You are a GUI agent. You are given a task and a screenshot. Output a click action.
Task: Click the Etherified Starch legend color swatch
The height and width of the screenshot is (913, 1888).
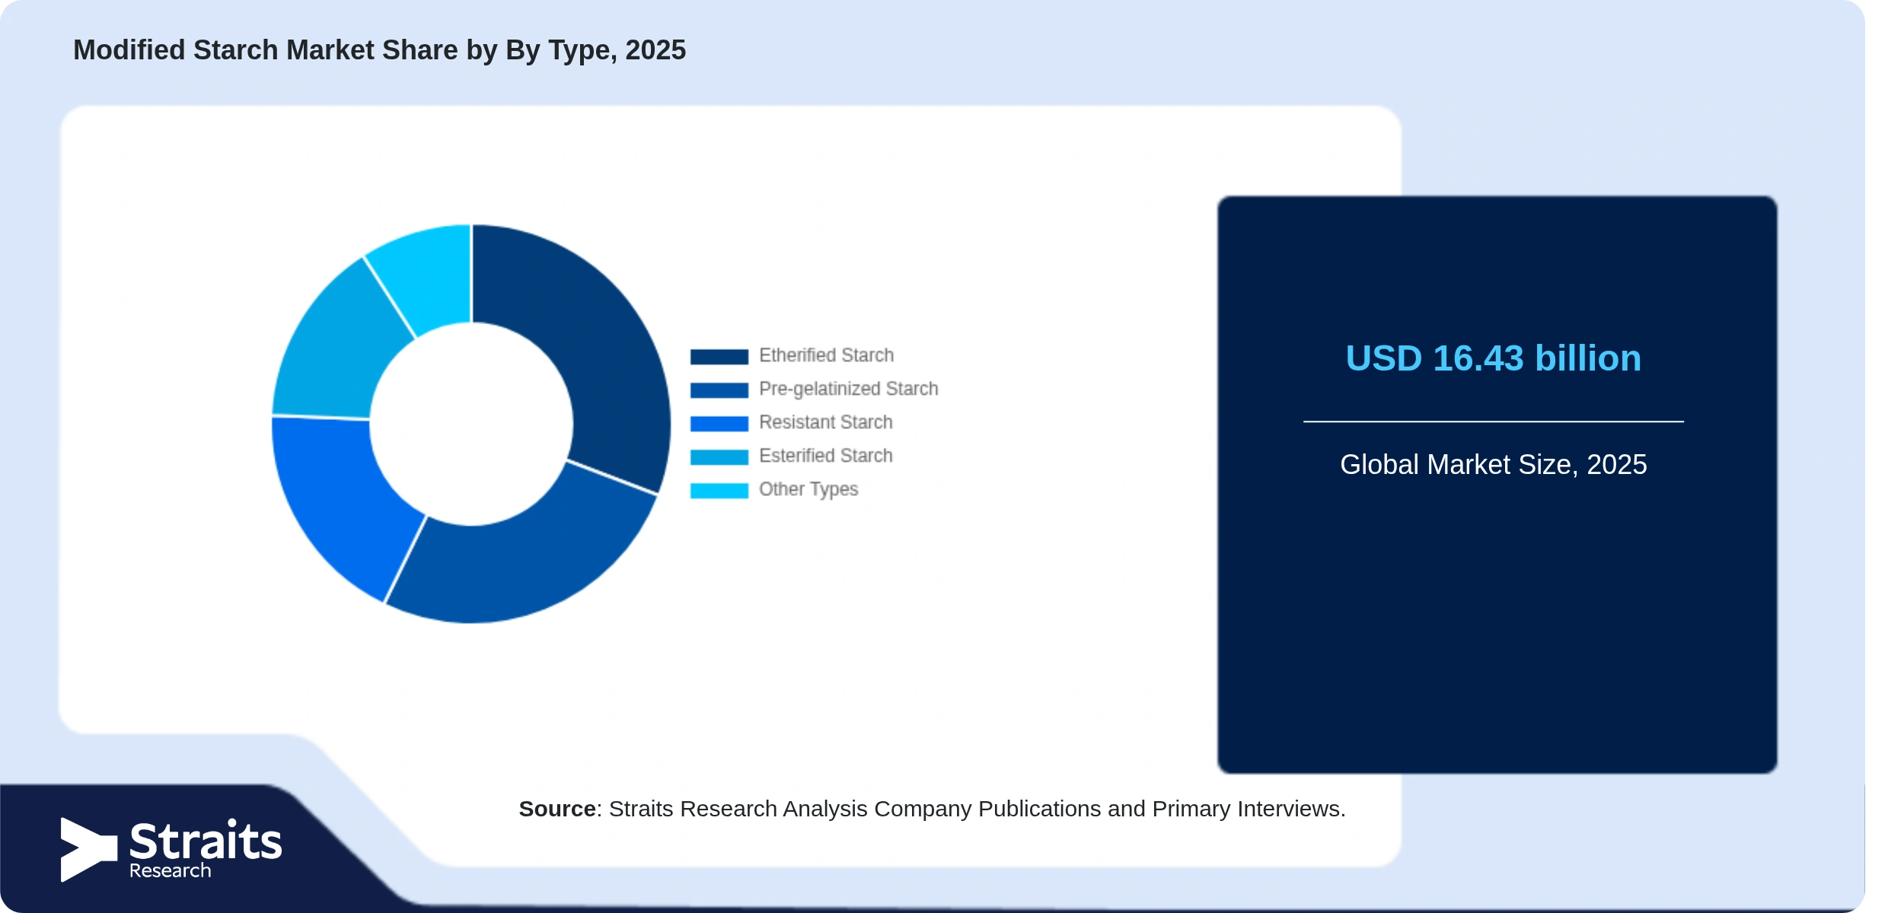pyautogui.click(x=719, y=356)
